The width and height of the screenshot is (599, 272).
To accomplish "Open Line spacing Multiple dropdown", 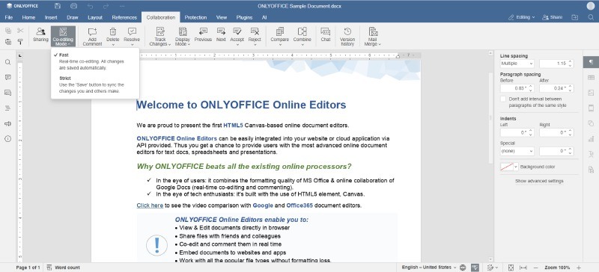I will pos(517,64).
